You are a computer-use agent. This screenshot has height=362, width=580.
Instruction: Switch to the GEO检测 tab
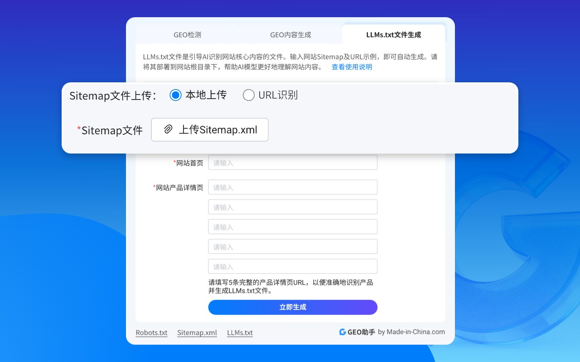187,34
